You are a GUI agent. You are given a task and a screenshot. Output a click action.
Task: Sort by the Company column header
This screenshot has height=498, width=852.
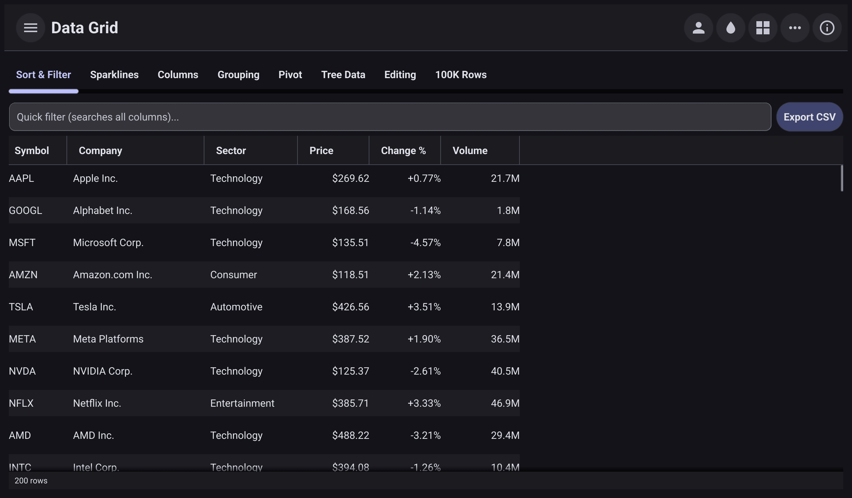click(x=135, y=150)
